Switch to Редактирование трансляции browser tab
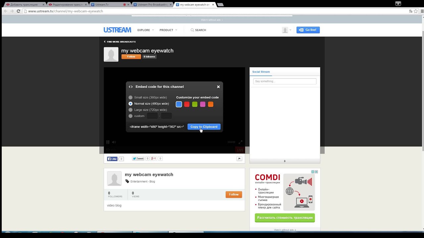The height and width of the screenshot is (238, 424). 68,5
